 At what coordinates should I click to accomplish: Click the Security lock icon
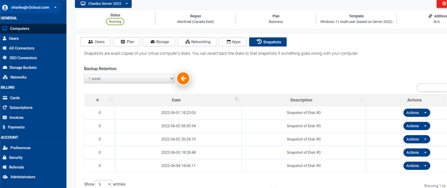[4, 158]
